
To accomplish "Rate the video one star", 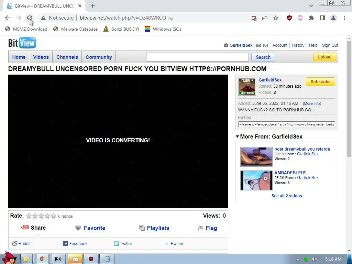I will [x=29, y=216].
